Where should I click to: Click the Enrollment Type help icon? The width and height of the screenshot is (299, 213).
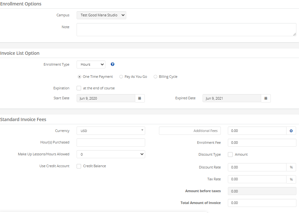[112, 64]
